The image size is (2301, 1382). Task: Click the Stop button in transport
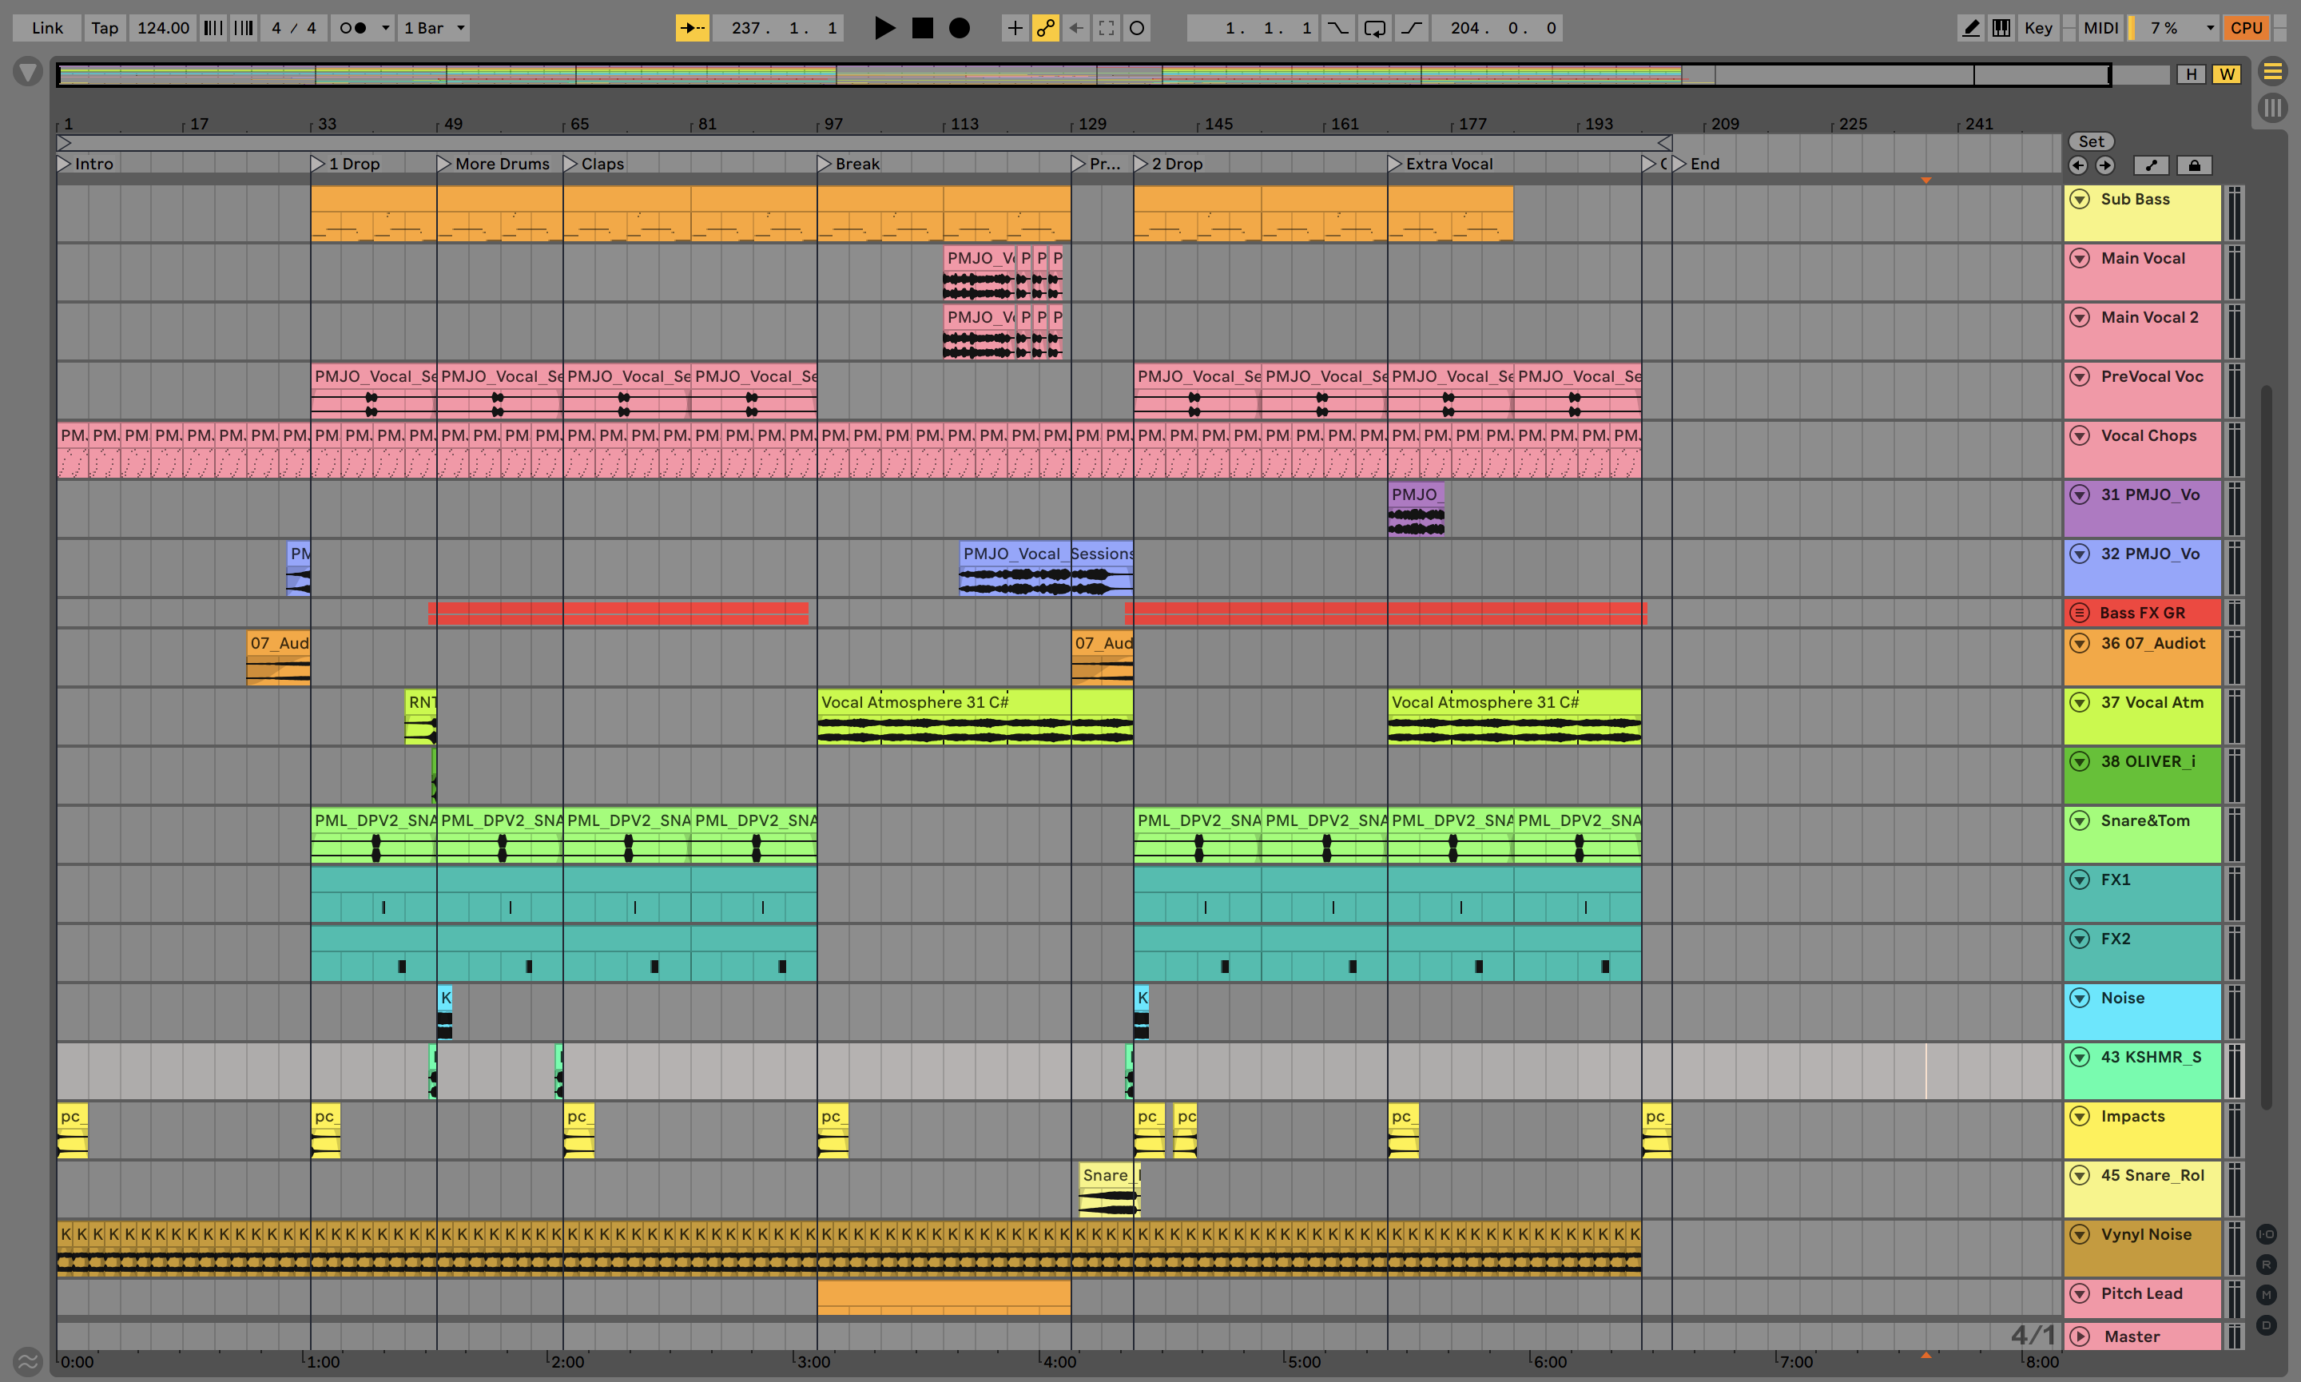922,28
